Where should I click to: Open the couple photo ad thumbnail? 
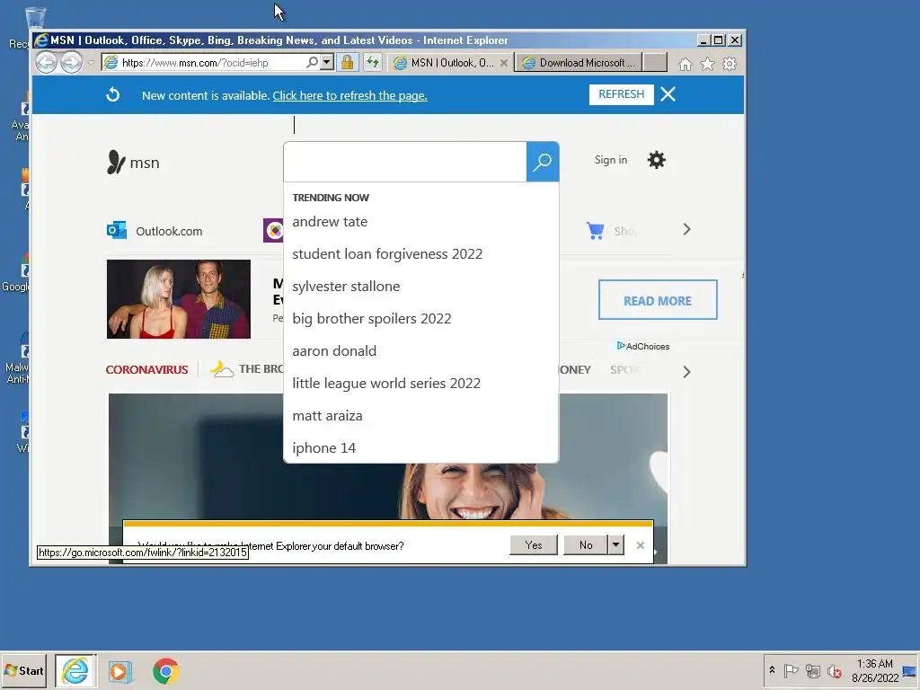click(x=179, y=299)
